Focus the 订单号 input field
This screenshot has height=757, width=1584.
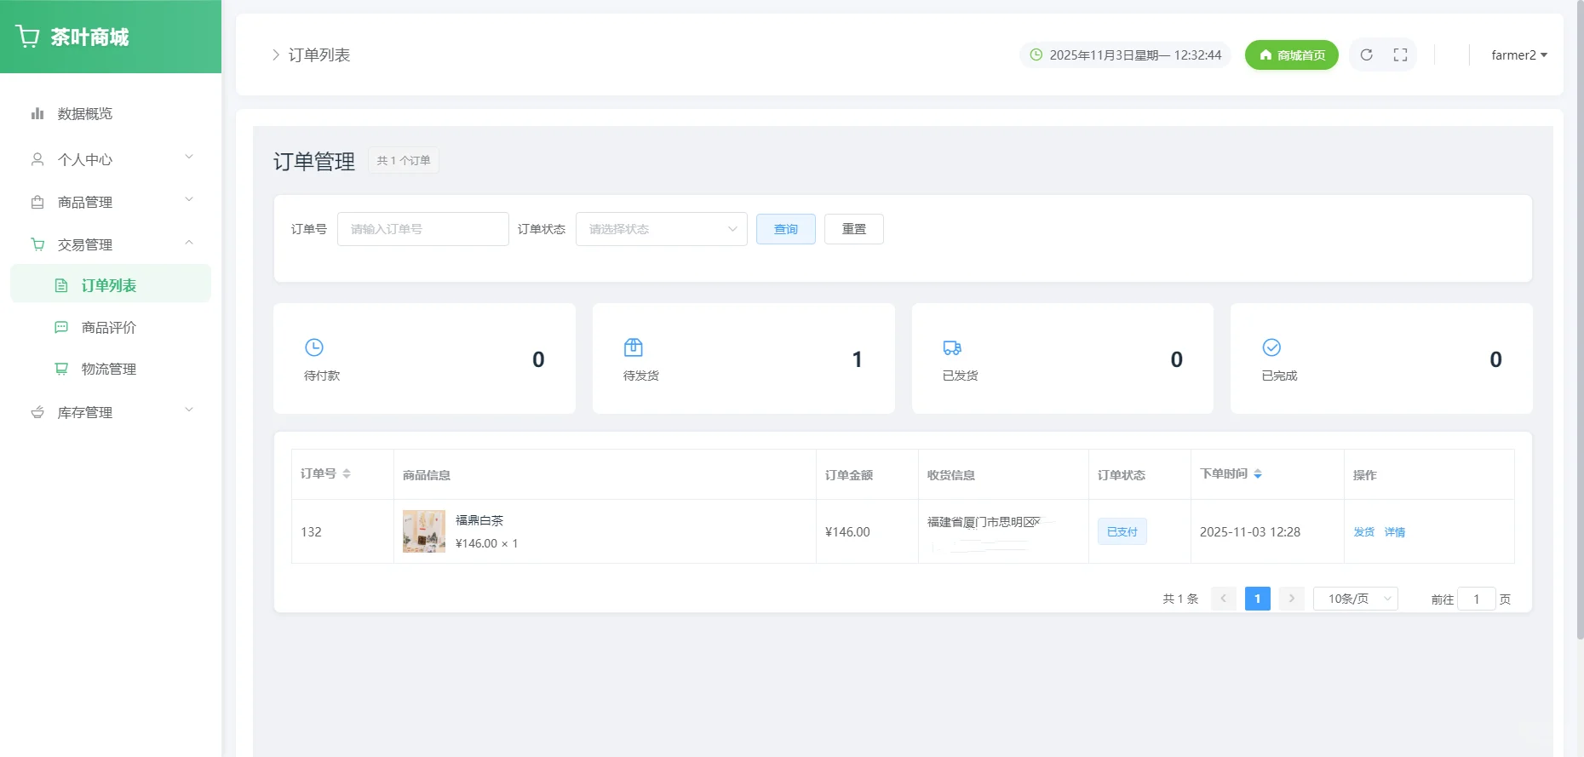(423, 229)
